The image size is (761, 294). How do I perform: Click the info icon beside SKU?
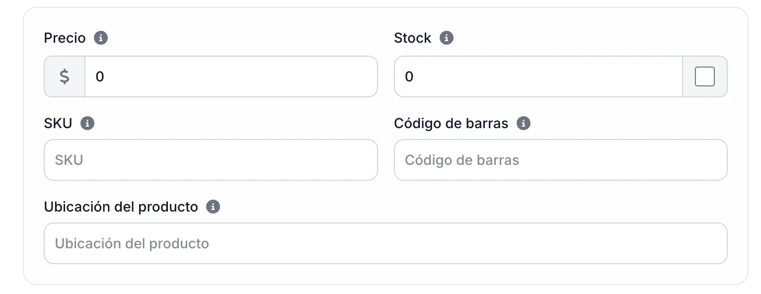87,123
